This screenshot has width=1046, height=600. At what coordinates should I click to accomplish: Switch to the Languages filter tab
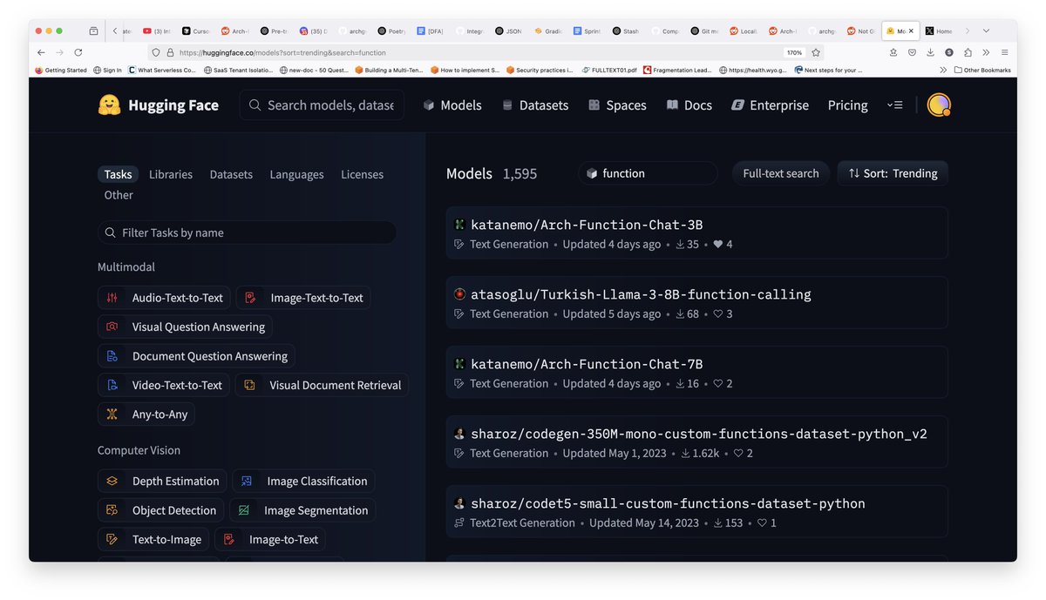pos(296,174)
